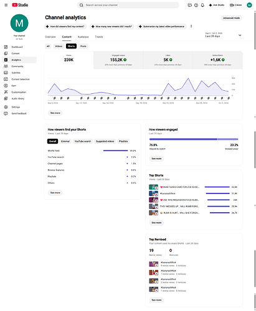Click 'How did viewers find my content?' chip
The image size is (256, 311).
point(65,26)
